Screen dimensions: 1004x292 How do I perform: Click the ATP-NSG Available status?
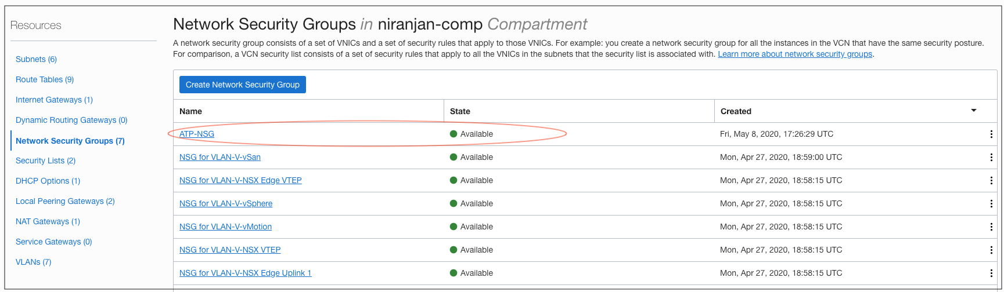point(472,134)
